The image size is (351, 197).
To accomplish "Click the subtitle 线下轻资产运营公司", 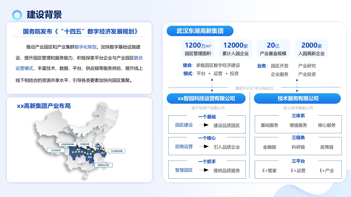I will pyautogui.click(x=208, y=108).
